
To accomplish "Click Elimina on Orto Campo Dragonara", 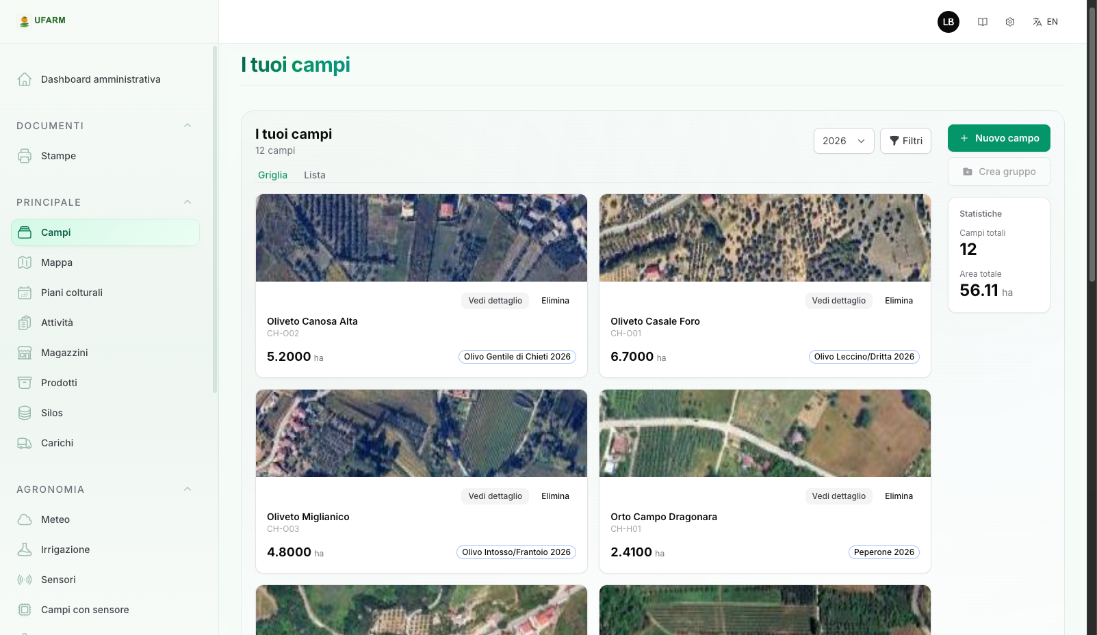I will (x=899, y=496).
